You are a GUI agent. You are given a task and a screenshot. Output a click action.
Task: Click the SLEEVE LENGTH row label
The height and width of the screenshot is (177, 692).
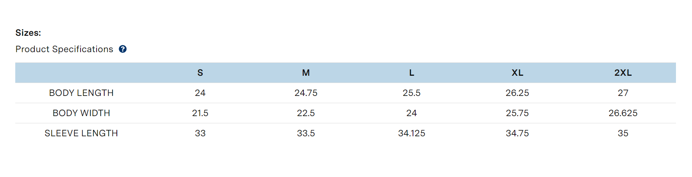coord(81,133)
